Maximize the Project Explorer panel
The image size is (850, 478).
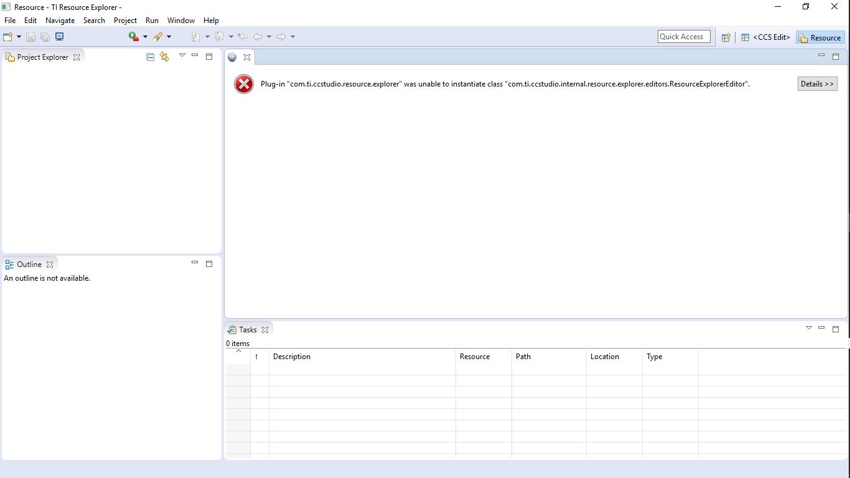click(x=209, y=56)
